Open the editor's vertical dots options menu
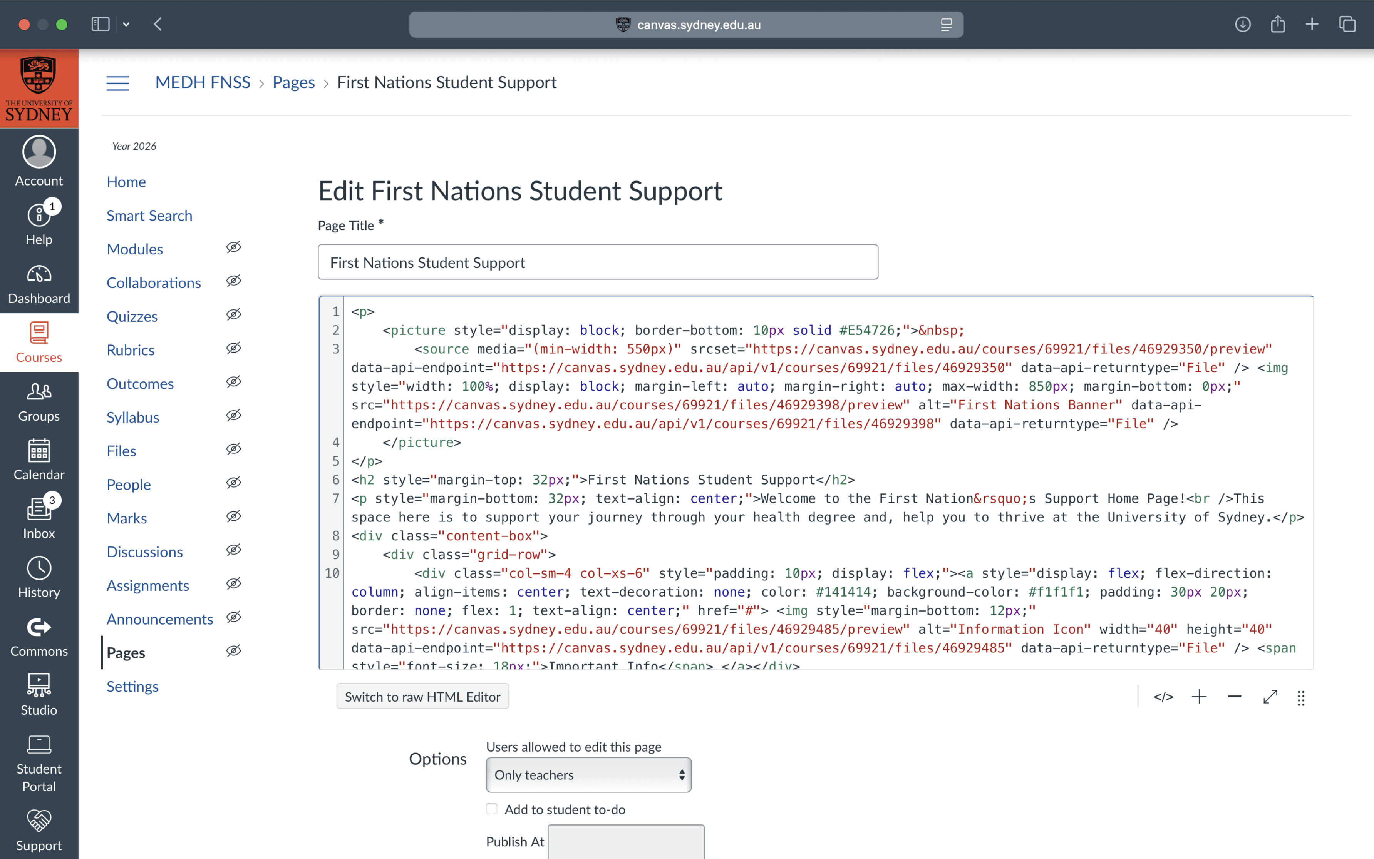 [1301, 698]
